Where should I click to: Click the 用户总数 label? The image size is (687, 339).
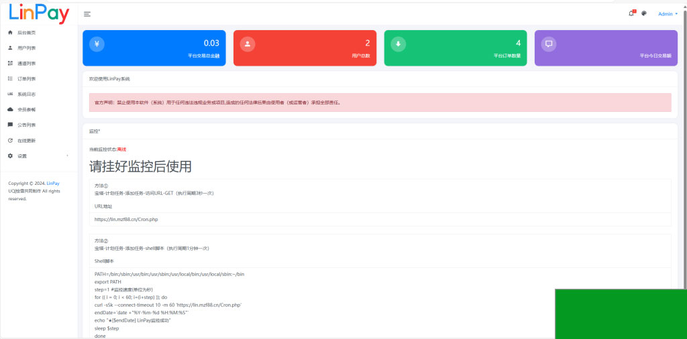click(x=360, y=56)
